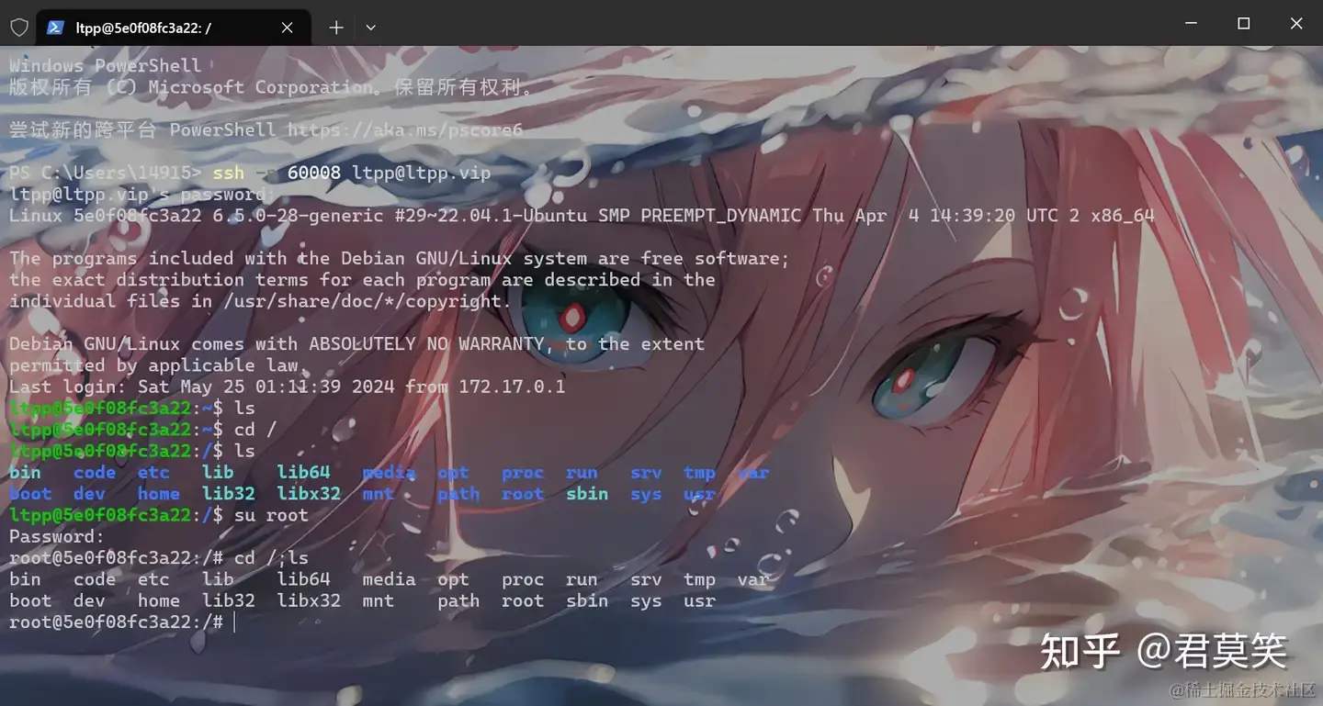Click the "ABSOLUTELY NO WARRANTY" text
1323x706 pixels.
426,344
